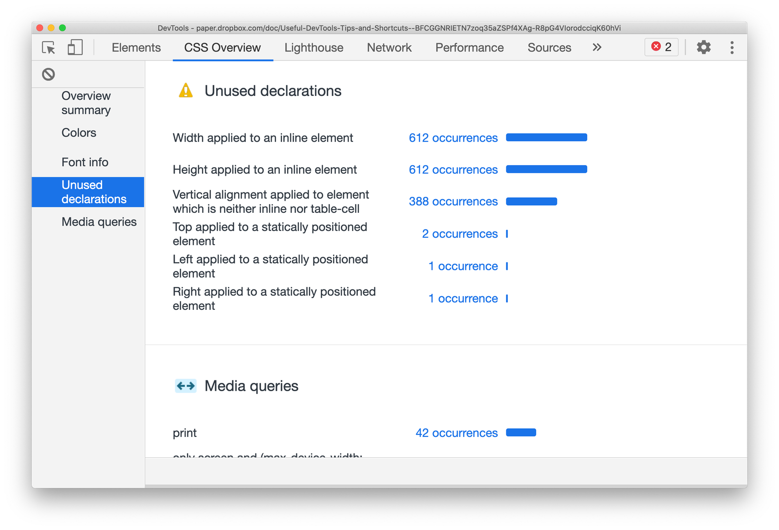Click the bar next to 388 occurrences
The height and width of the screenshot is (530, 779).
pyautogui.click(x=531, y=201)
